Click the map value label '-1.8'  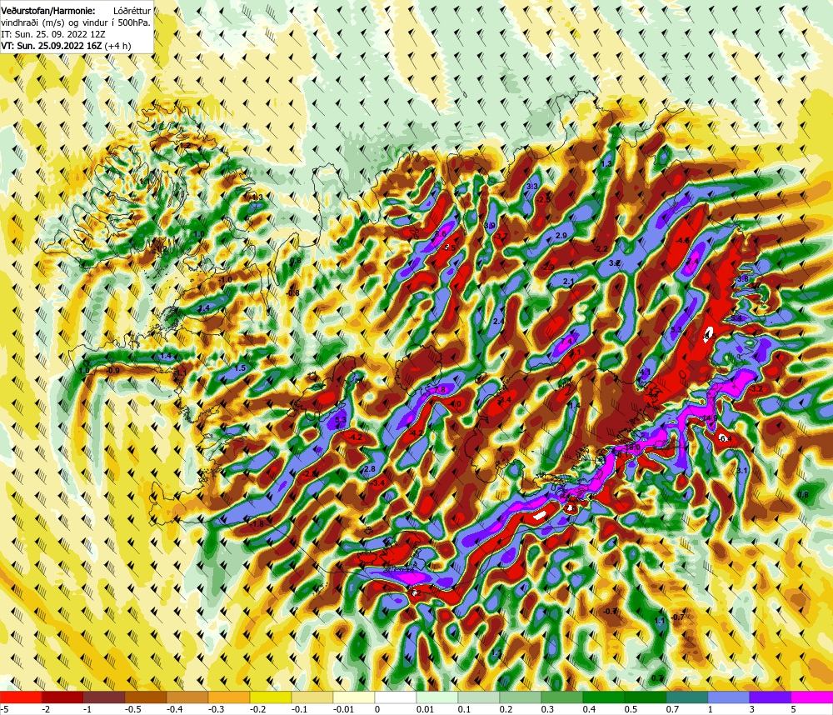coord(257,524)
